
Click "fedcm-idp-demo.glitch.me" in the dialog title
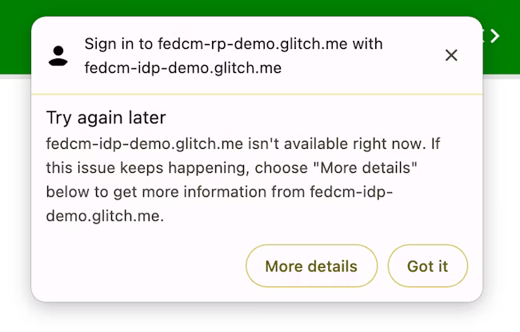(182, 68)
